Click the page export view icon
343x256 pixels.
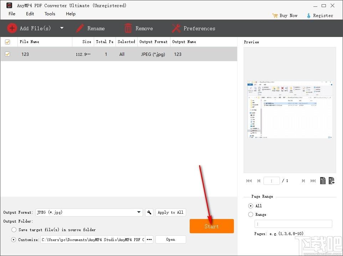331,181
